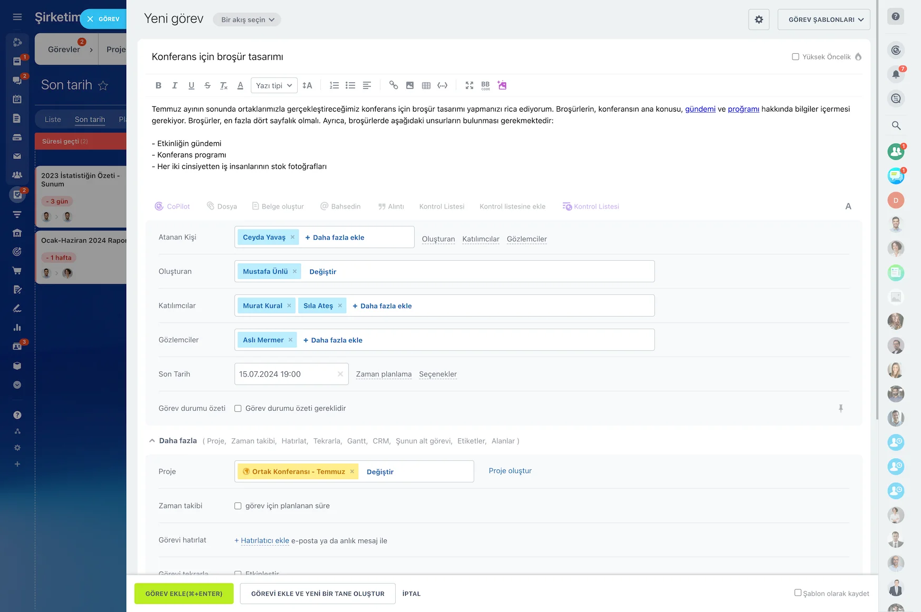This screenshot has width=921, height=612.
Task: Open Bir akış seçin dropdown
Action: click(247, 19)
